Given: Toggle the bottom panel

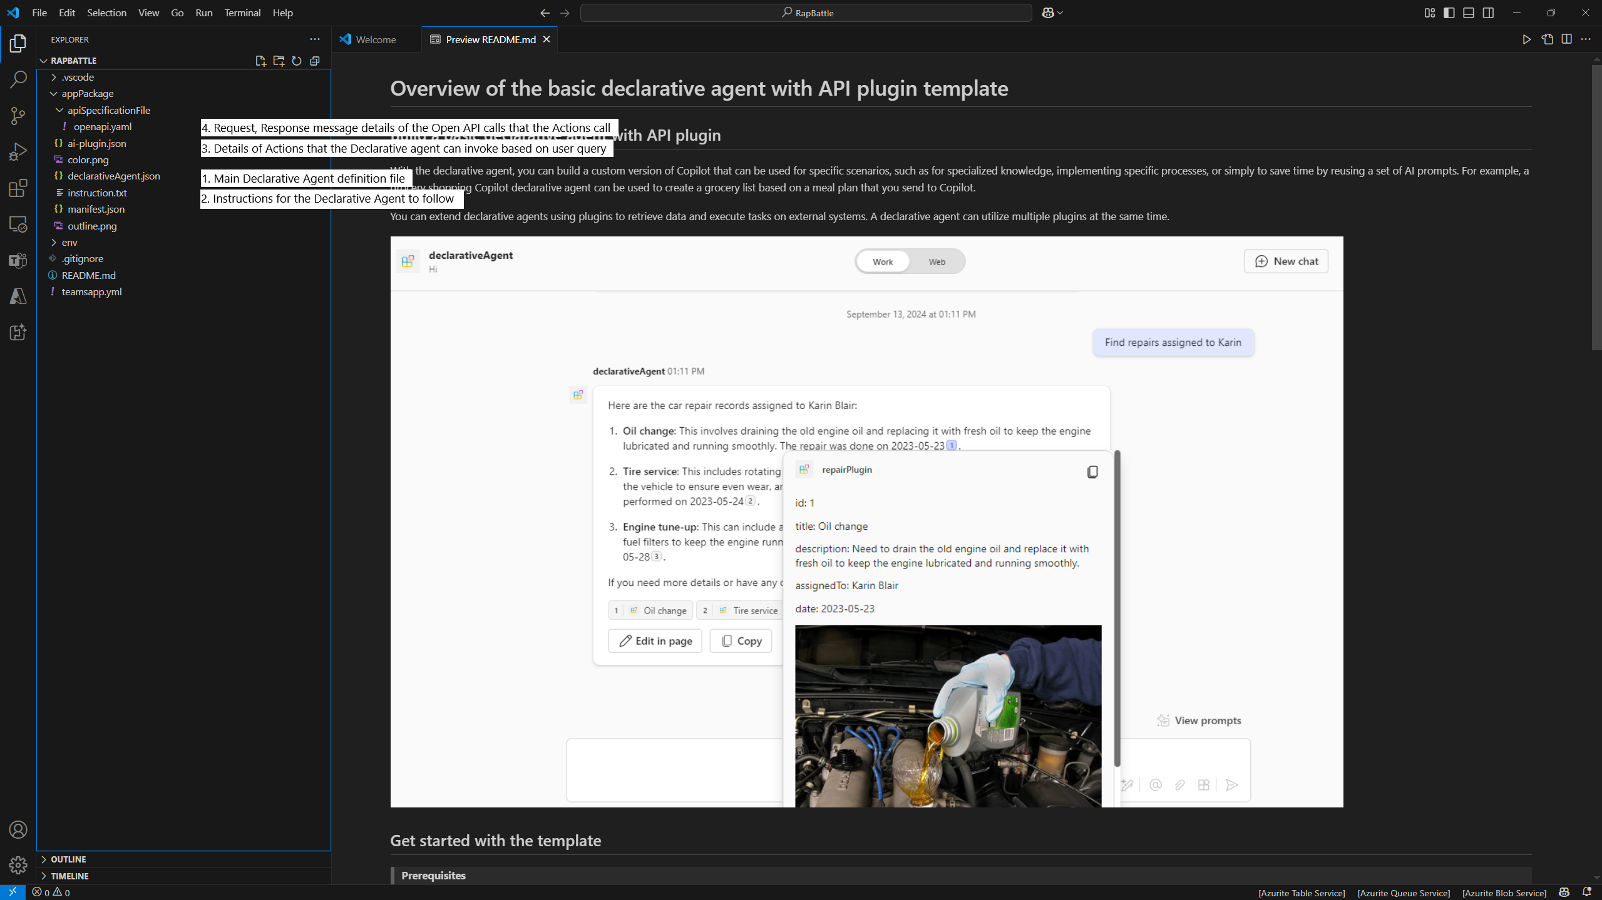Looking at the screenshot, I should pyautogui.click(x=1469, y=13).
